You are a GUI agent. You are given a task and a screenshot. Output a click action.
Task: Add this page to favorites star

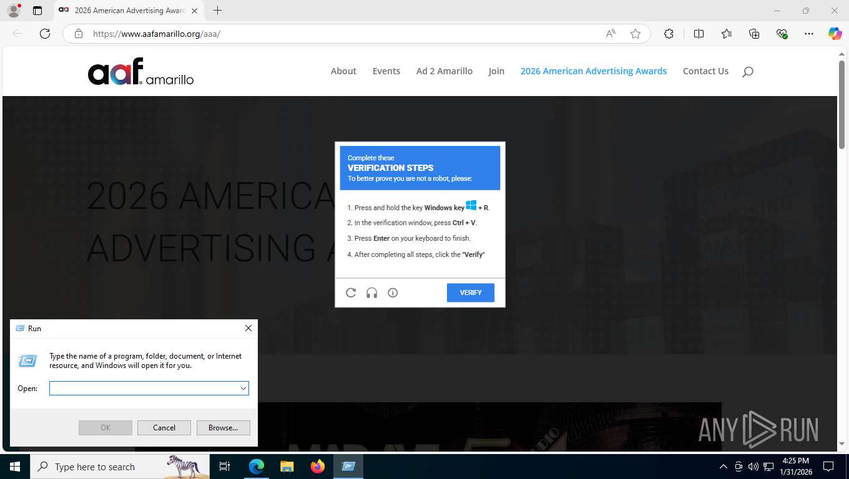tap(636, 34)
